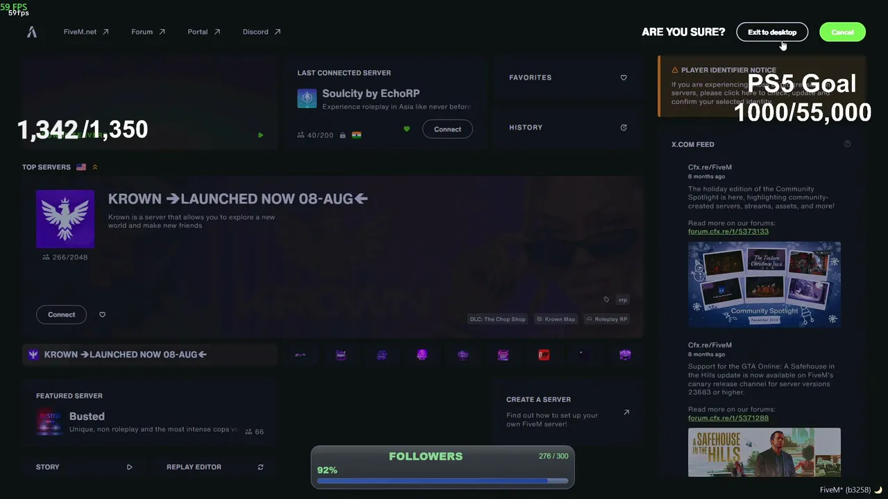Click the vrp tag
Viewport: 888px width, 499px height.
(x=622, y=300)
